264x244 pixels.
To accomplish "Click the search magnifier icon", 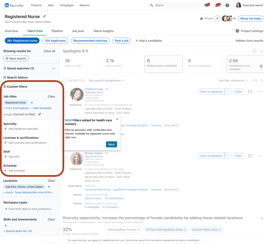I will [x=152, y=5].
